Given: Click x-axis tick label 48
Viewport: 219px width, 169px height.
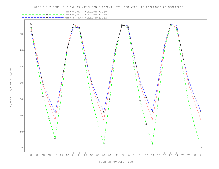Looking at the screenshot, I should click(128, 155).
